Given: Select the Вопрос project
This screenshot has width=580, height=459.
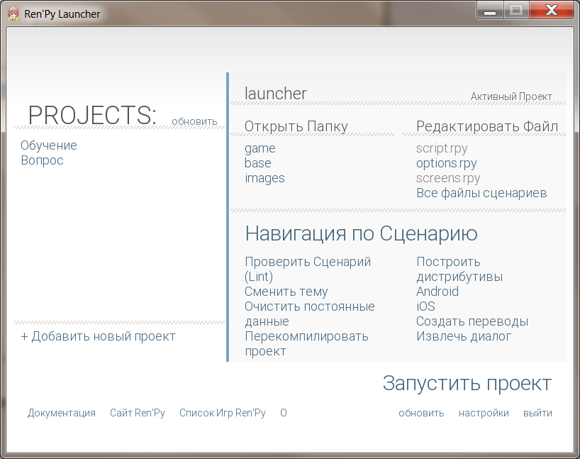Looking at the screenshot, I should (x=42, y=160).
